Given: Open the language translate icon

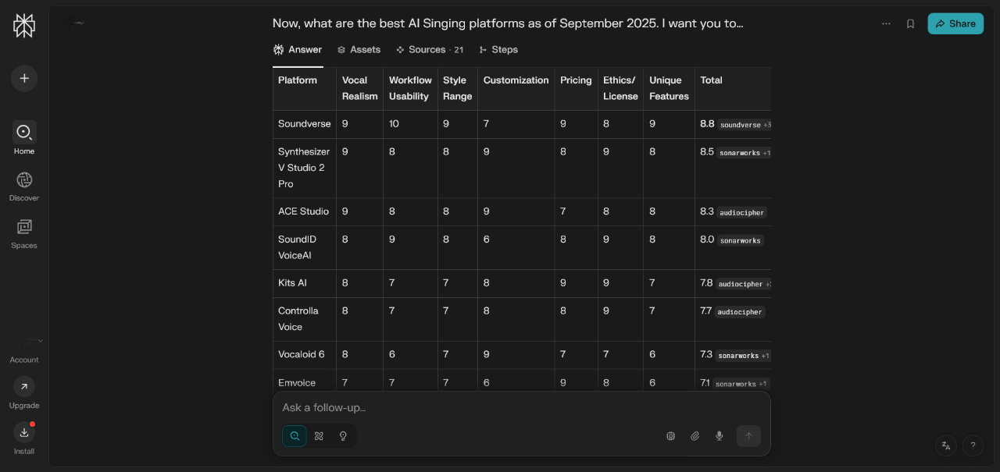Looking at the screenshot, I should click(x=946, y=445).
